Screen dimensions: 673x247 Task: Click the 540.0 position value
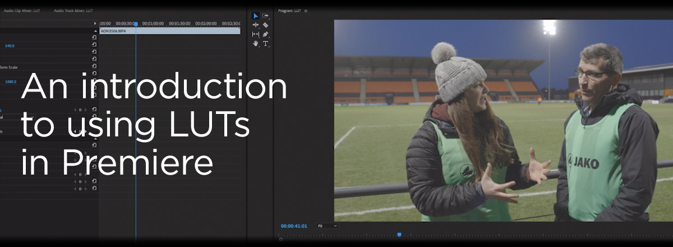[10, 46]
